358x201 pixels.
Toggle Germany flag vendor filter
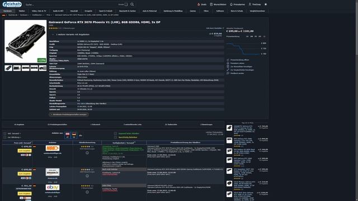74,135
